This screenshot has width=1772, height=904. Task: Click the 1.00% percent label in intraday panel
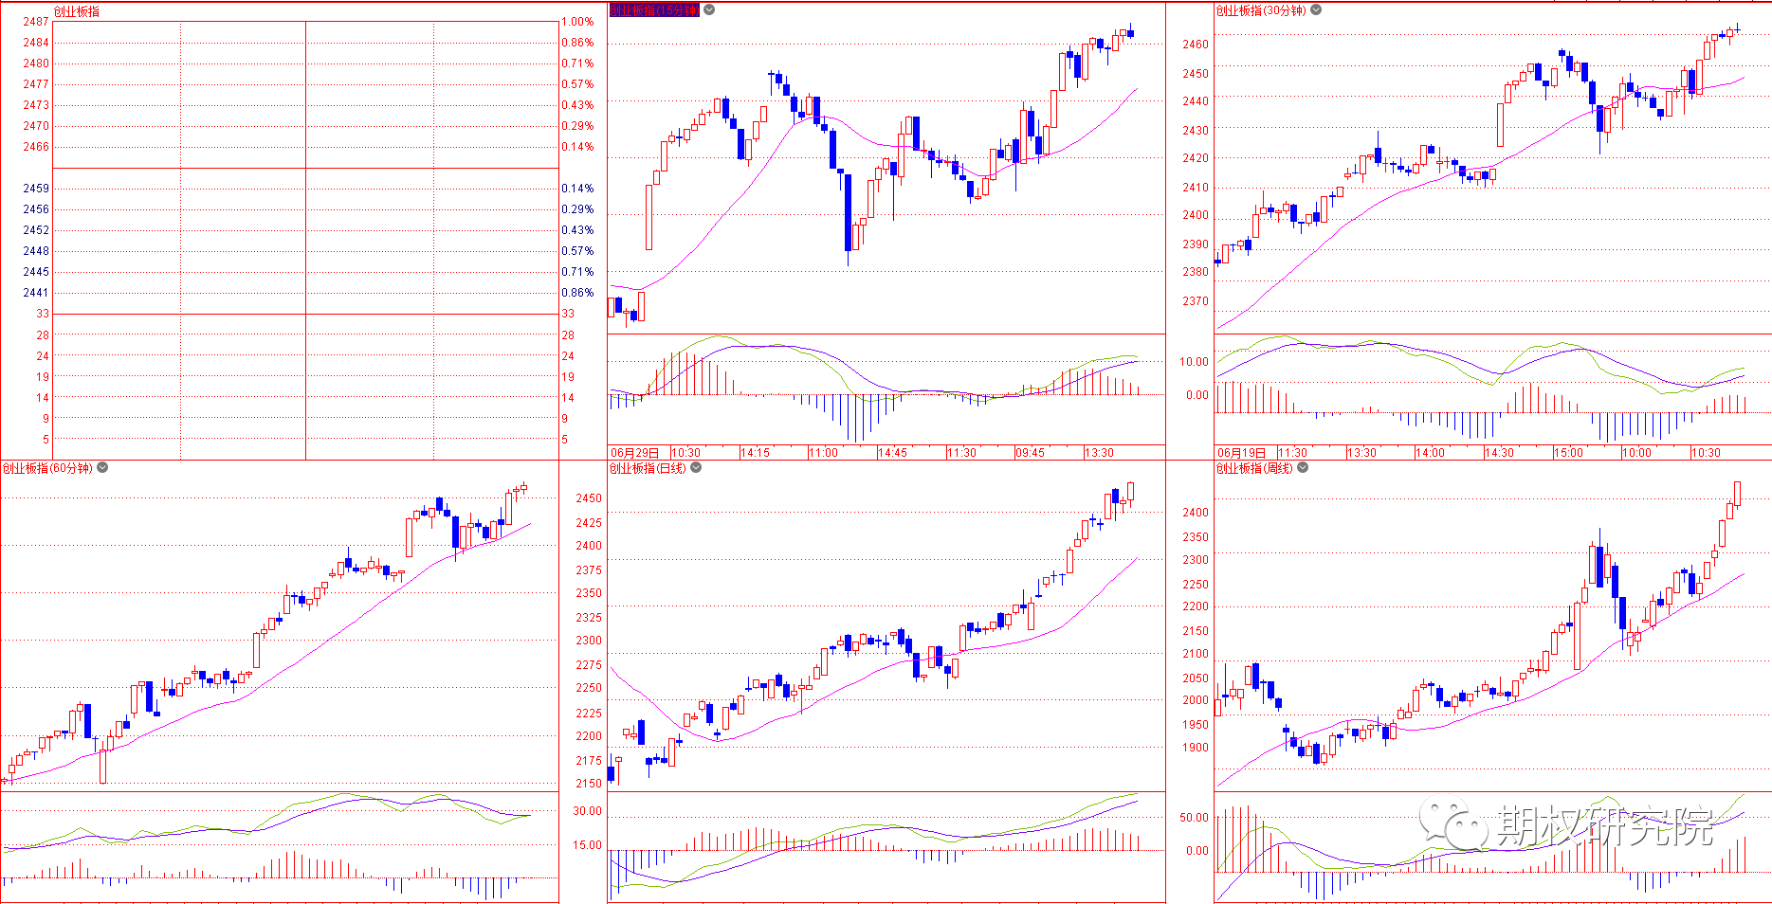577,22
